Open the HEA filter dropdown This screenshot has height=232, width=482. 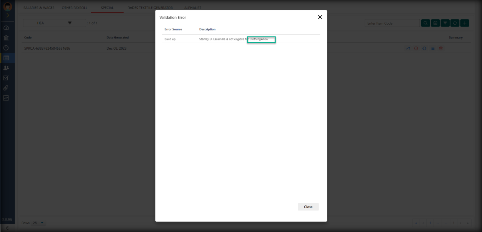(54, 23)
